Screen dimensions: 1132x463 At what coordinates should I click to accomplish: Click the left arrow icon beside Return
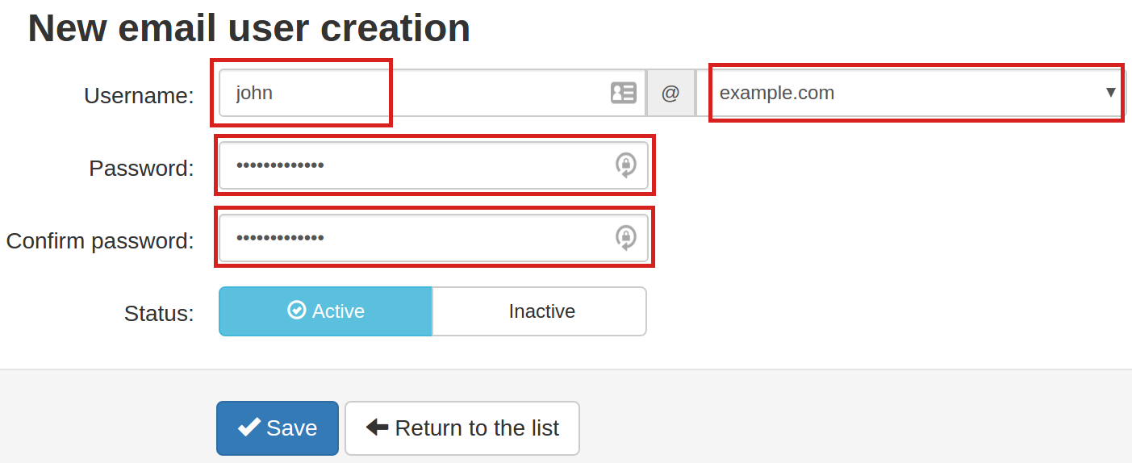coord(377,428)
